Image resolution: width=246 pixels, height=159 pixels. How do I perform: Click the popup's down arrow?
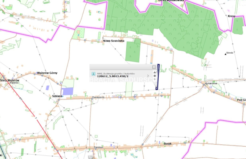tap(155, 79)
